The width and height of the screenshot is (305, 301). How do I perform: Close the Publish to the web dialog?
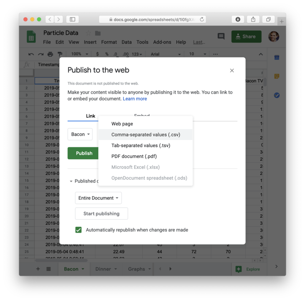(x=232, y=70)
